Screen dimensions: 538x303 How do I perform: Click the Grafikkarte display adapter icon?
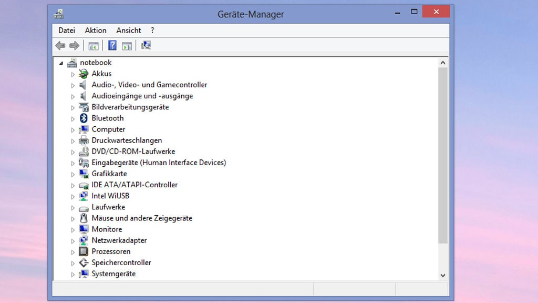[83, 174]
